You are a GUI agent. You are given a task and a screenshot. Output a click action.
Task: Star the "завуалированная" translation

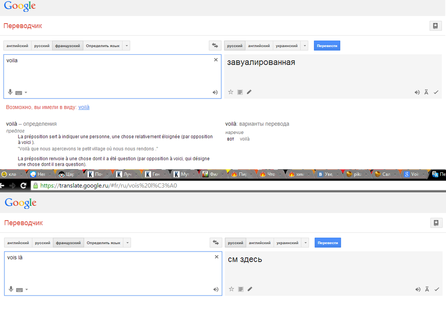click(x=231, y=92)
